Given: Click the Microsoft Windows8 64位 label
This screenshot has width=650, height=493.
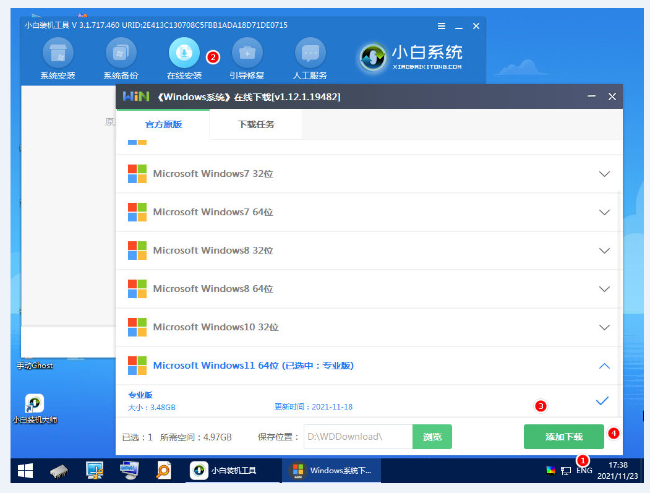Looking at the screenshot, I should [213, 289].
